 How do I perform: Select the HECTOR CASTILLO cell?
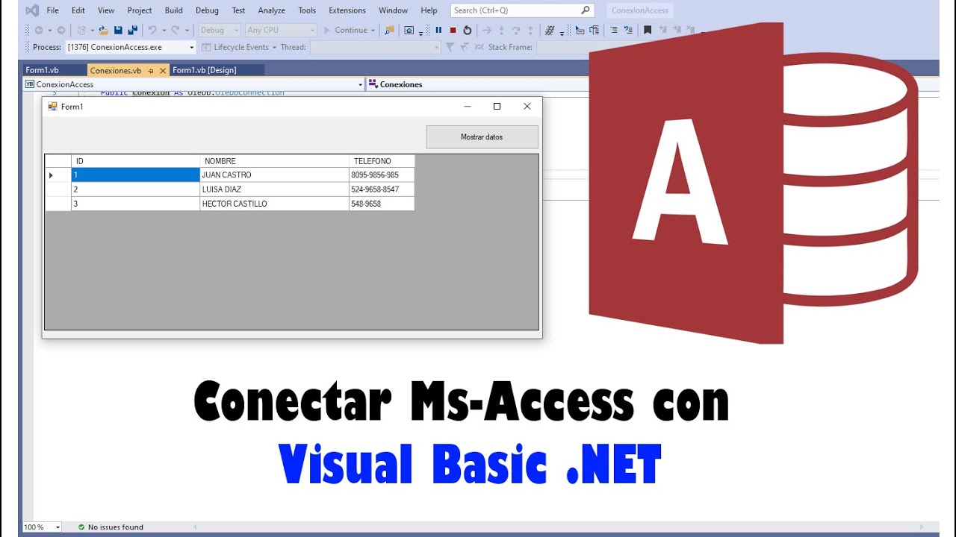(x=274, y=204)
